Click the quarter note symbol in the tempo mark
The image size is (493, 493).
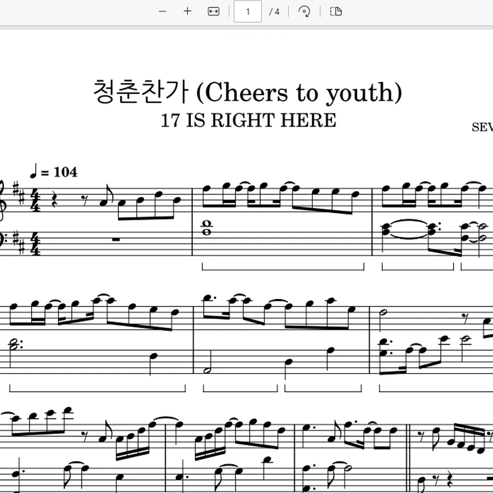point(33,171)
